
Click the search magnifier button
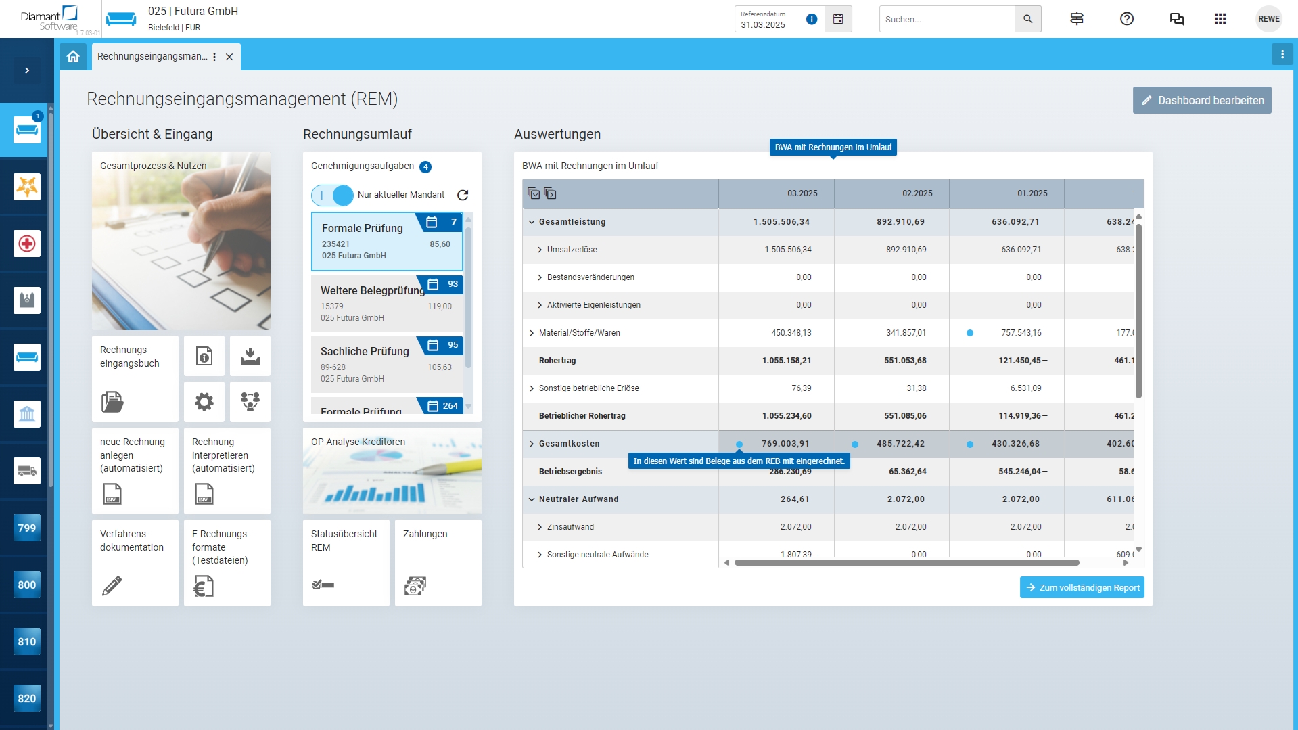pyautogui.click(x=1027, y=19)
